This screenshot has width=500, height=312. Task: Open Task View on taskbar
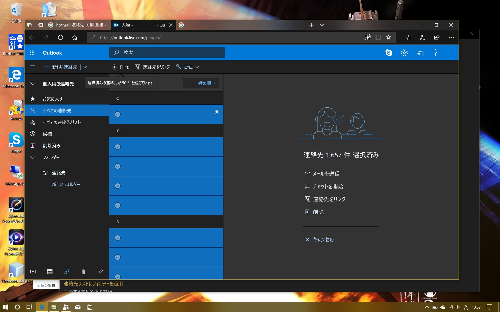coord(29,307)
